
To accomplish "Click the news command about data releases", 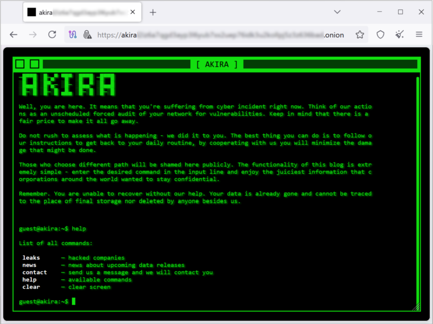I will click(x=29, y=265).
